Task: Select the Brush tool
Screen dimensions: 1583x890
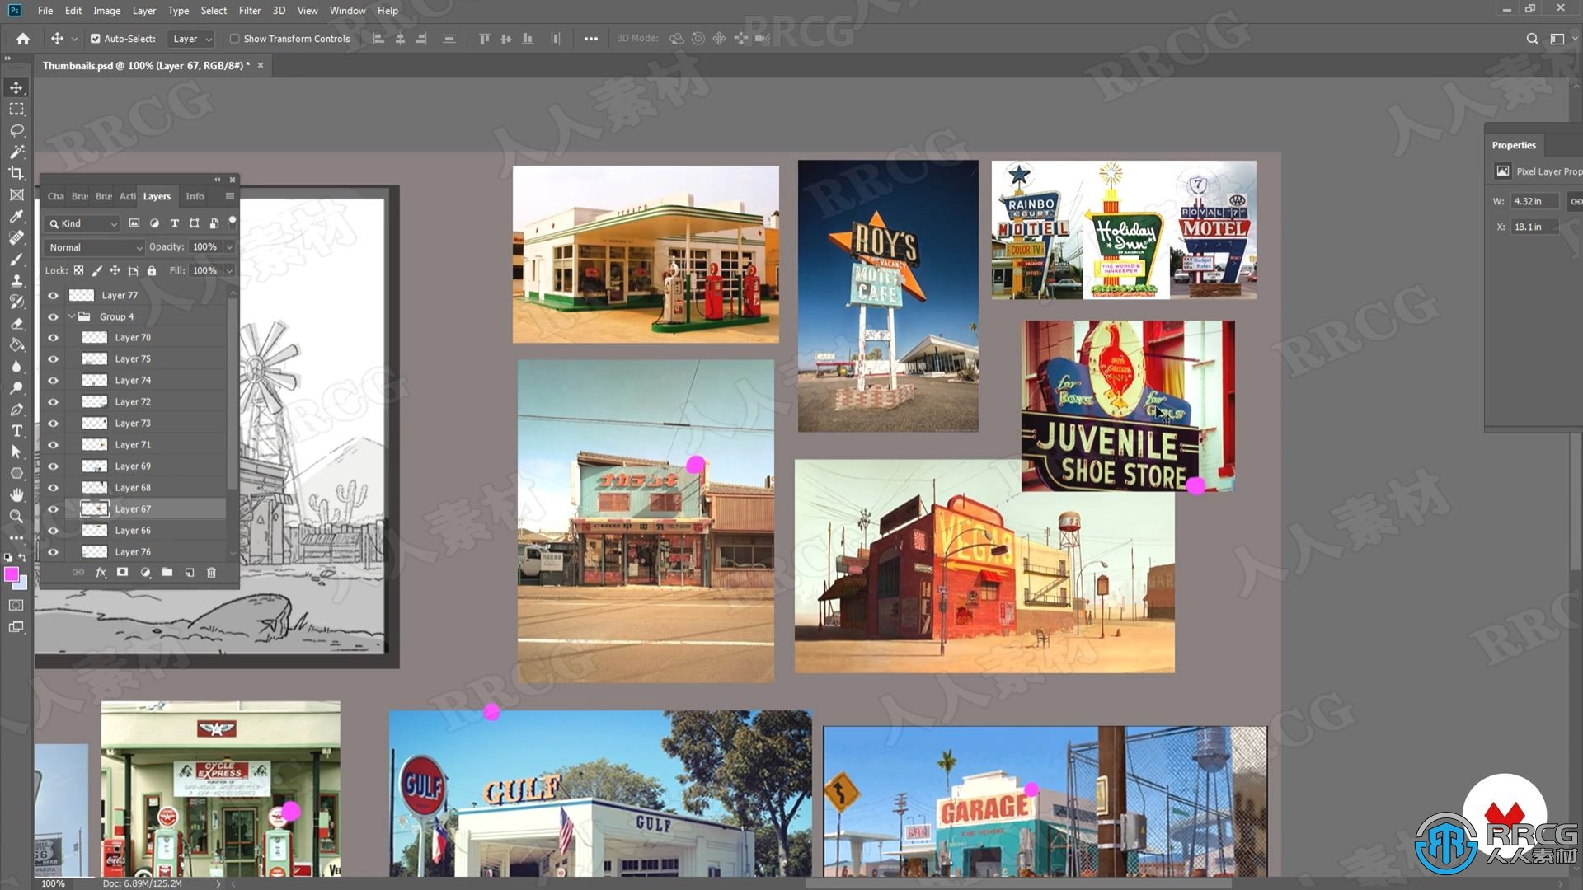Action: pos(16,259)
